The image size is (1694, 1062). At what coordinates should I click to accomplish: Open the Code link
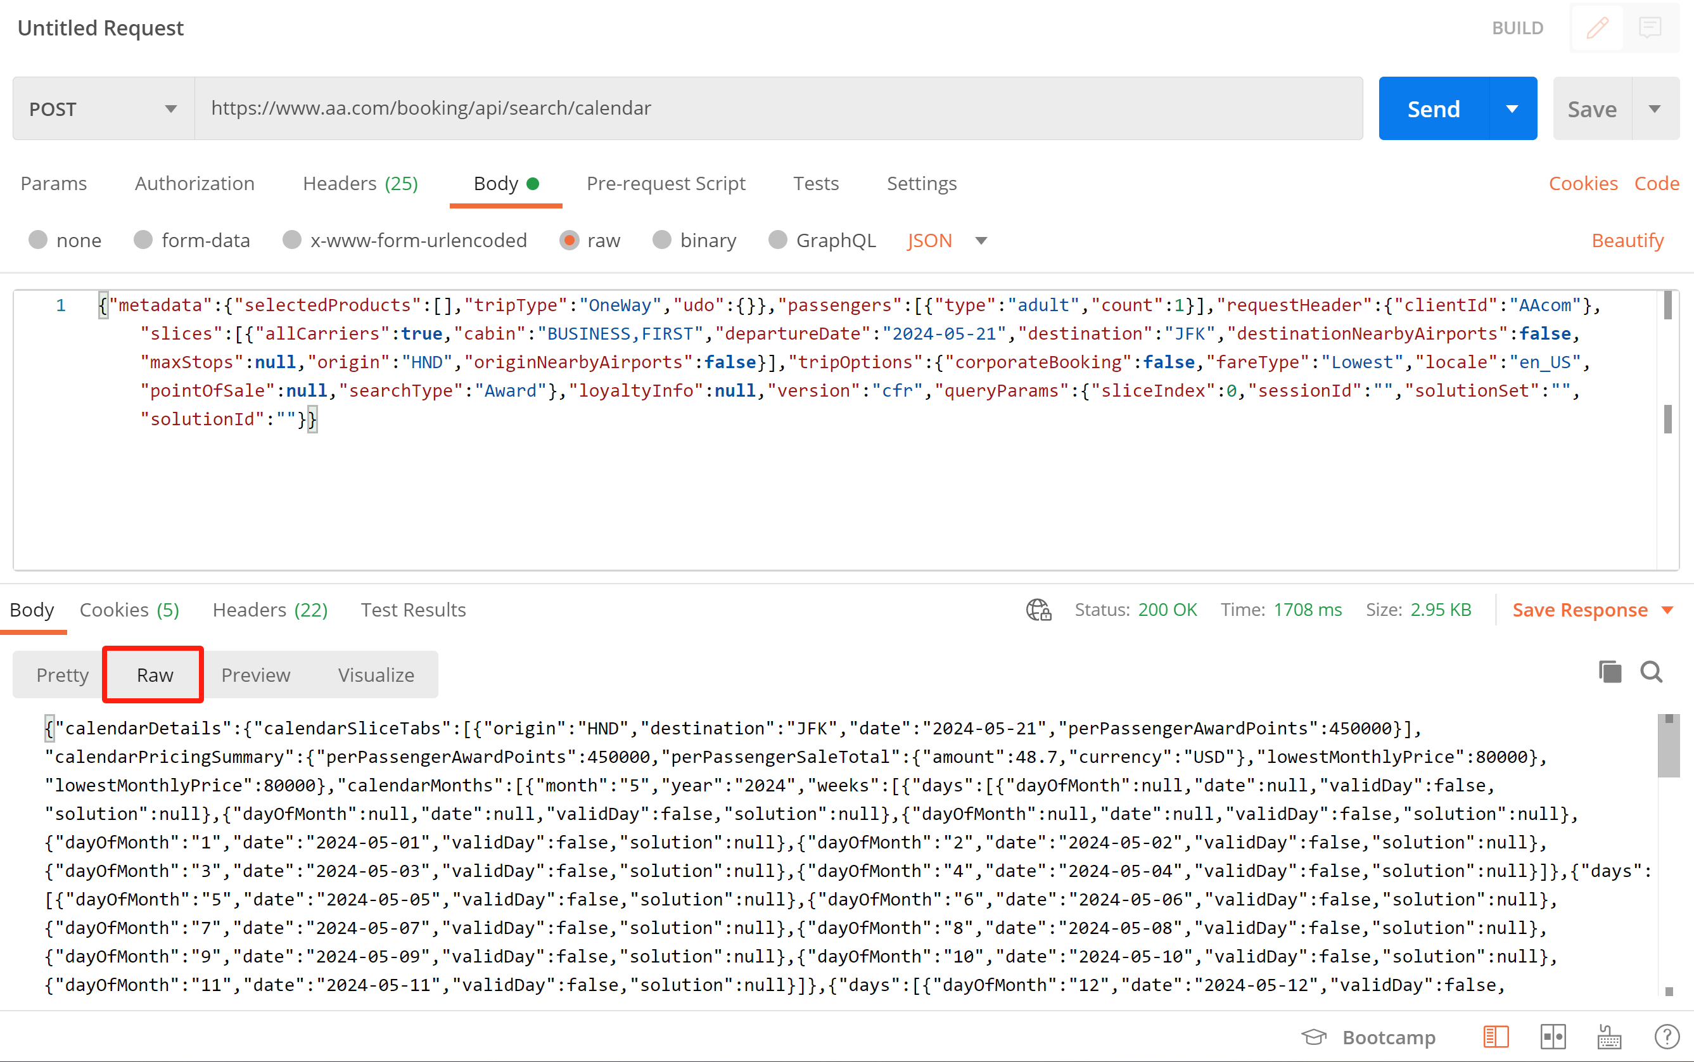coord(1657,183)
